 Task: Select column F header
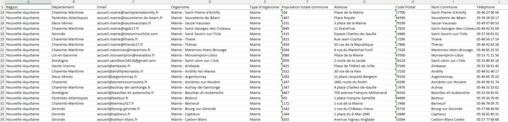click(307, 2)
